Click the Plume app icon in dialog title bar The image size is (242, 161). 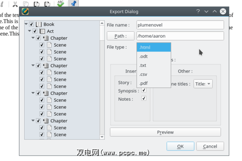(x=25, y=12)
